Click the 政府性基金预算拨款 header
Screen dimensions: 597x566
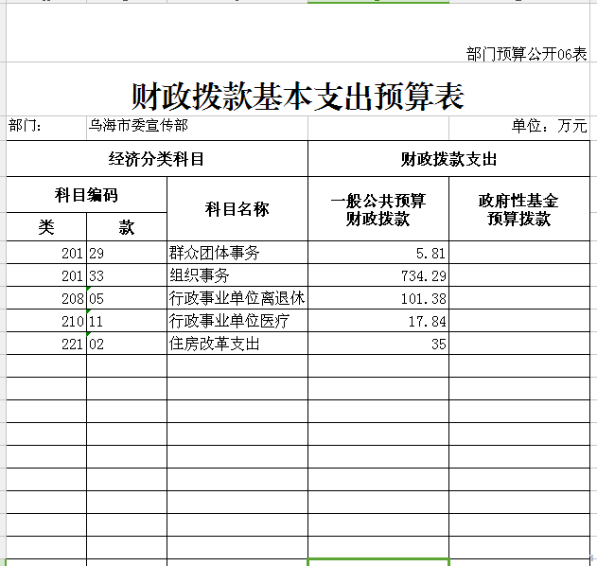(x=519, y=209)
